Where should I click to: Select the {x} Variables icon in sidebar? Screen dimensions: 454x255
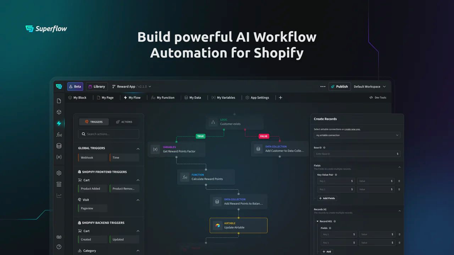pyautogui.click(x=59, y=157)
